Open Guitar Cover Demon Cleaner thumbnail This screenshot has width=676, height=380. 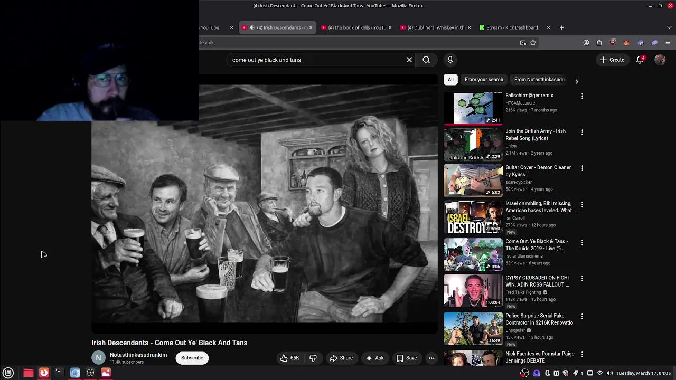click(473, 180)
